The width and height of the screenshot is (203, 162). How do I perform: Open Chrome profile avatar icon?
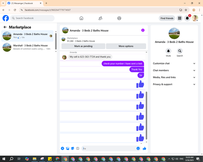point(194,10)
